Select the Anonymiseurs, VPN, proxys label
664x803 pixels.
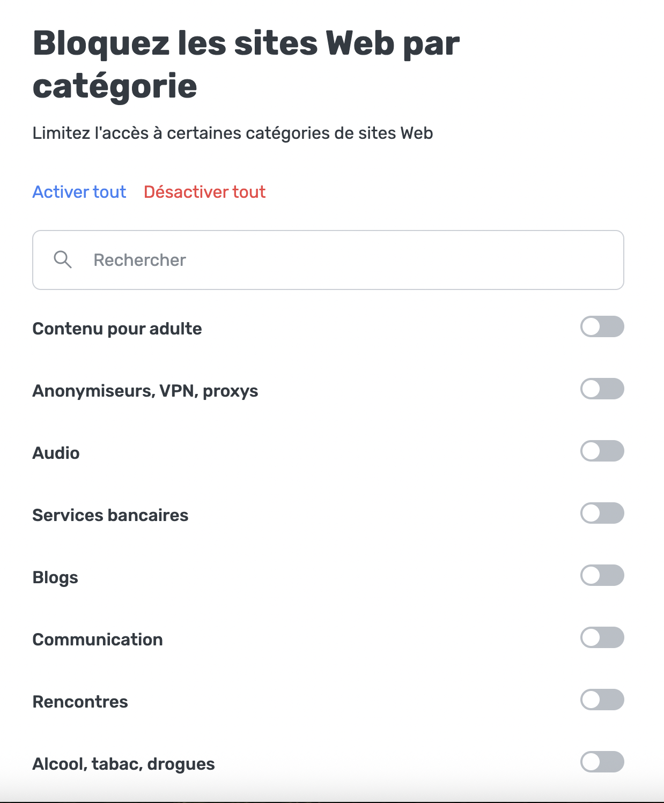pyautogui.click(x=145, y=391)
